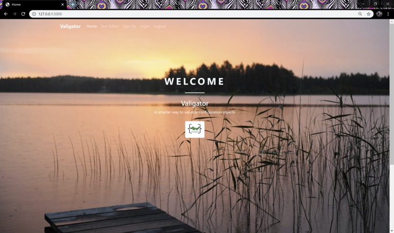Viewport: 394px width, 233px height.
Task: Open the profile avatar icon
Action: [x=379, y=14]
